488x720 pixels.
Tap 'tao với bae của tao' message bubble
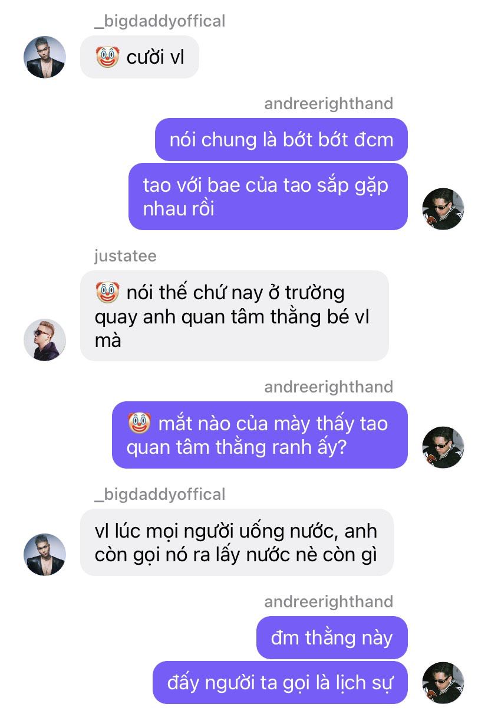coord(268,197)
